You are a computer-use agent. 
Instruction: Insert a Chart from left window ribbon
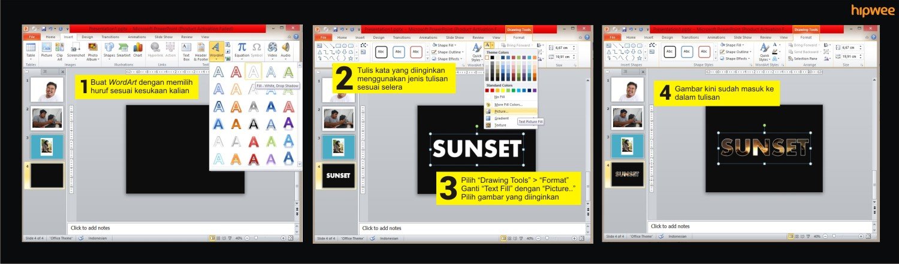click(x=138, y=50)
